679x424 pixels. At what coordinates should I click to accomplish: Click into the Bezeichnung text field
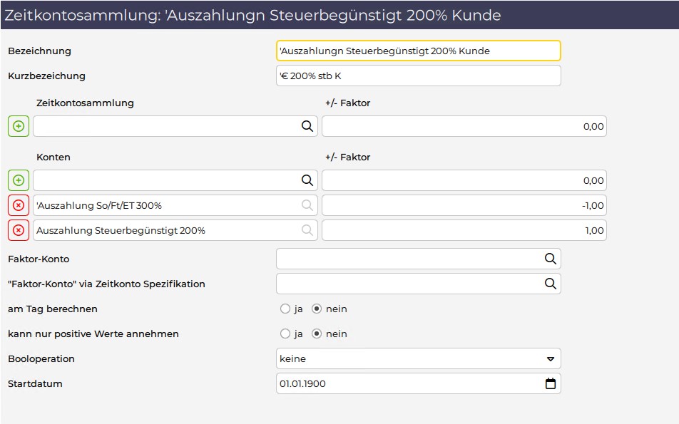pyautogui.click(x=418, y=51)
